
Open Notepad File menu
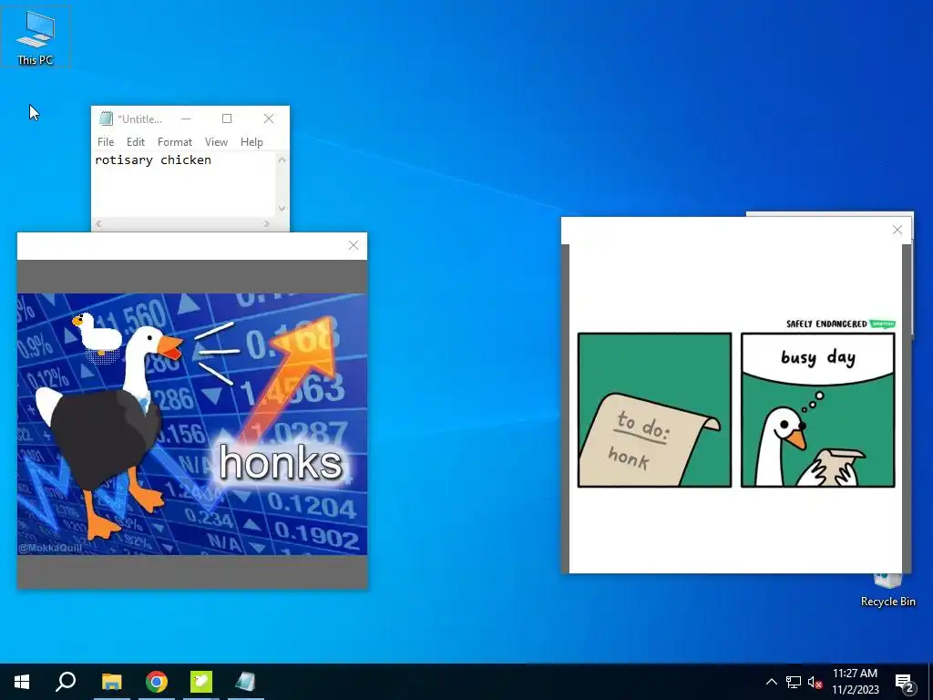click(106, 141)
